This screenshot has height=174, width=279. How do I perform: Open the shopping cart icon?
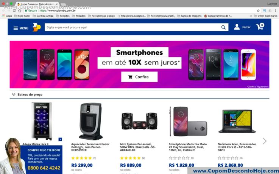click(260, 26)
